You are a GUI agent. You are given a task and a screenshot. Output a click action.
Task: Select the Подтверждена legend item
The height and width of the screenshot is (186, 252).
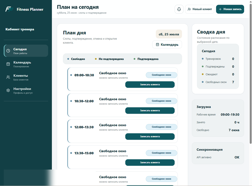(x=146, y=59)
